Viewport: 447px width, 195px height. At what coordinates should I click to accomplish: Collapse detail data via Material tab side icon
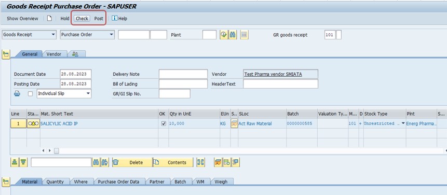[x=6, y=182]
